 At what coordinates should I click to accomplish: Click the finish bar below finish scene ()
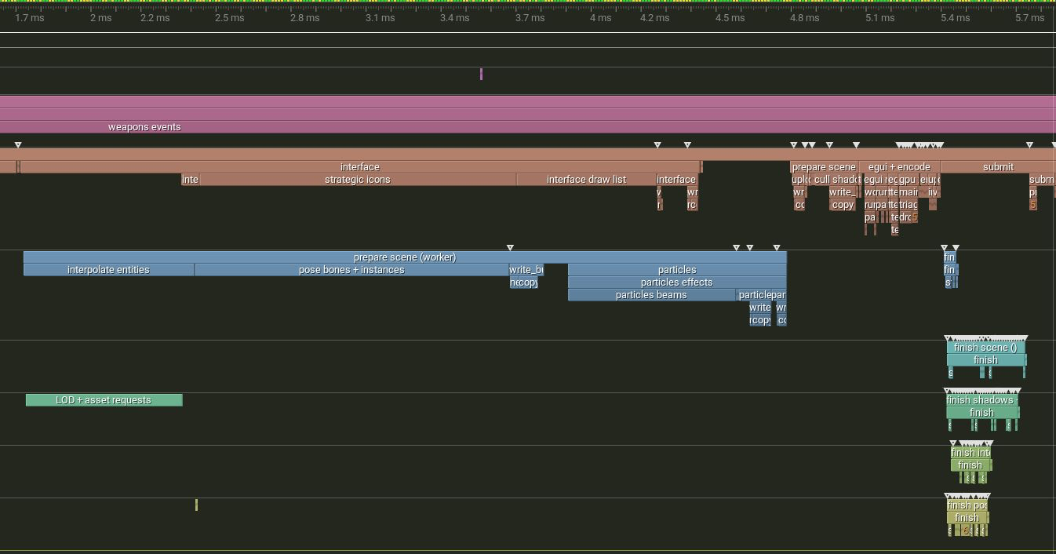[986, 360]
